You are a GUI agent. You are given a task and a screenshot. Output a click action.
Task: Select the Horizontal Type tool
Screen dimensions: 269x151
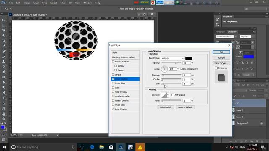pos(4,98)
